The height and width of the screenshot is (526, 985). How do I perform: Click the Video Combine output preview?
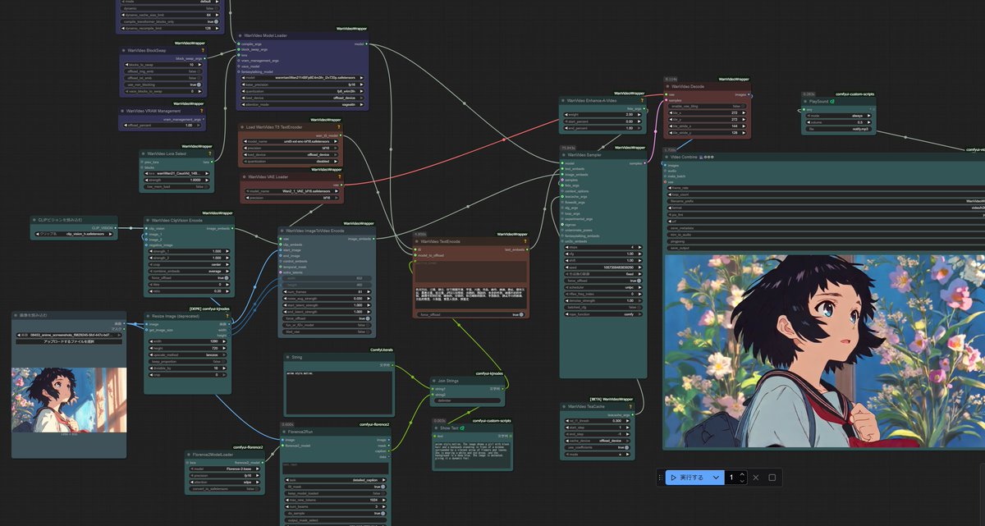point(825,351)
